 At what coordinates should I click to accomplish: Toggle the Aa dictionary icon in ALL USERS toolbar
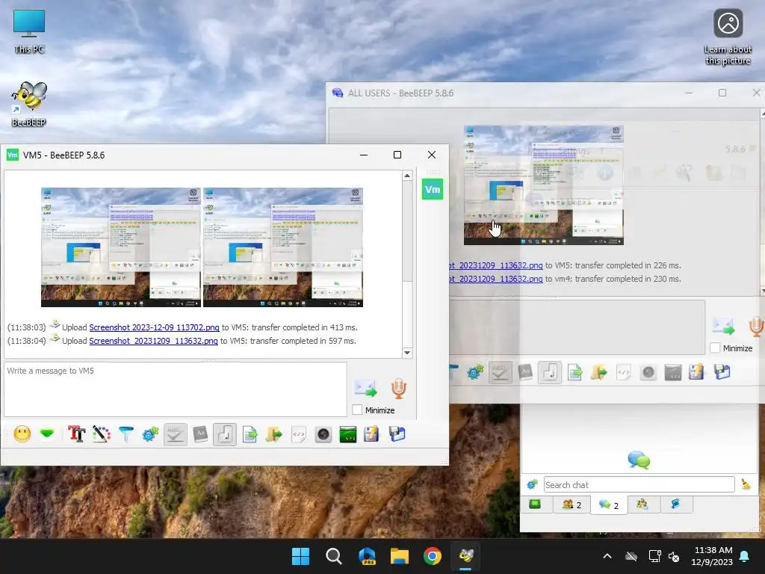click(525, 372)
